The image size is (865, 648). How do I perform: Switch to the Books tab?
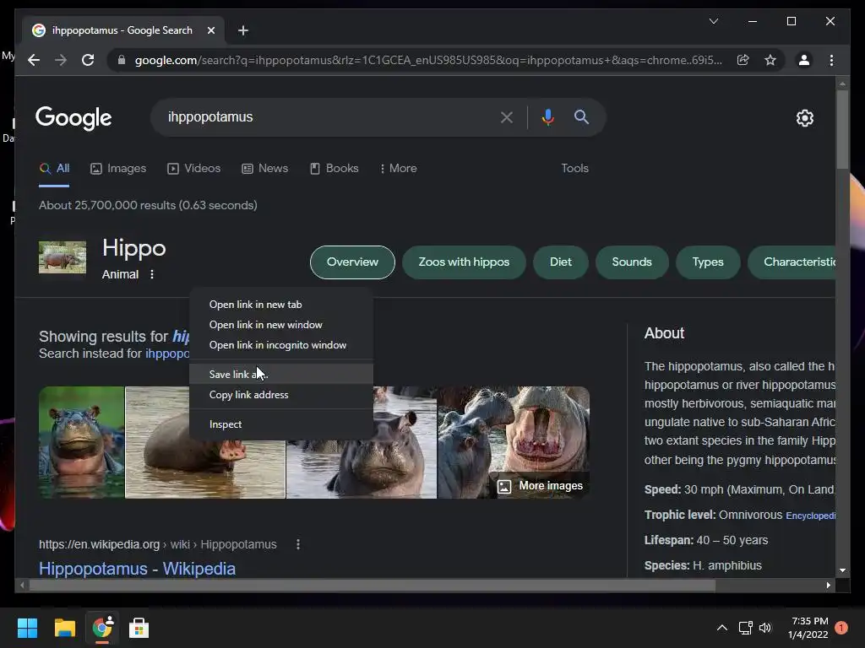point(335,169)
